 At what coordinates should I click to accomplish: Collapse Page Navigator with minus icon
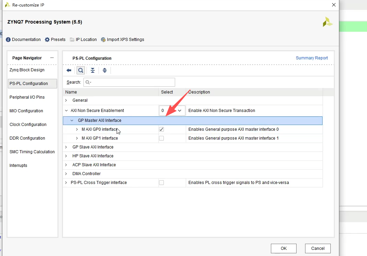52,58
